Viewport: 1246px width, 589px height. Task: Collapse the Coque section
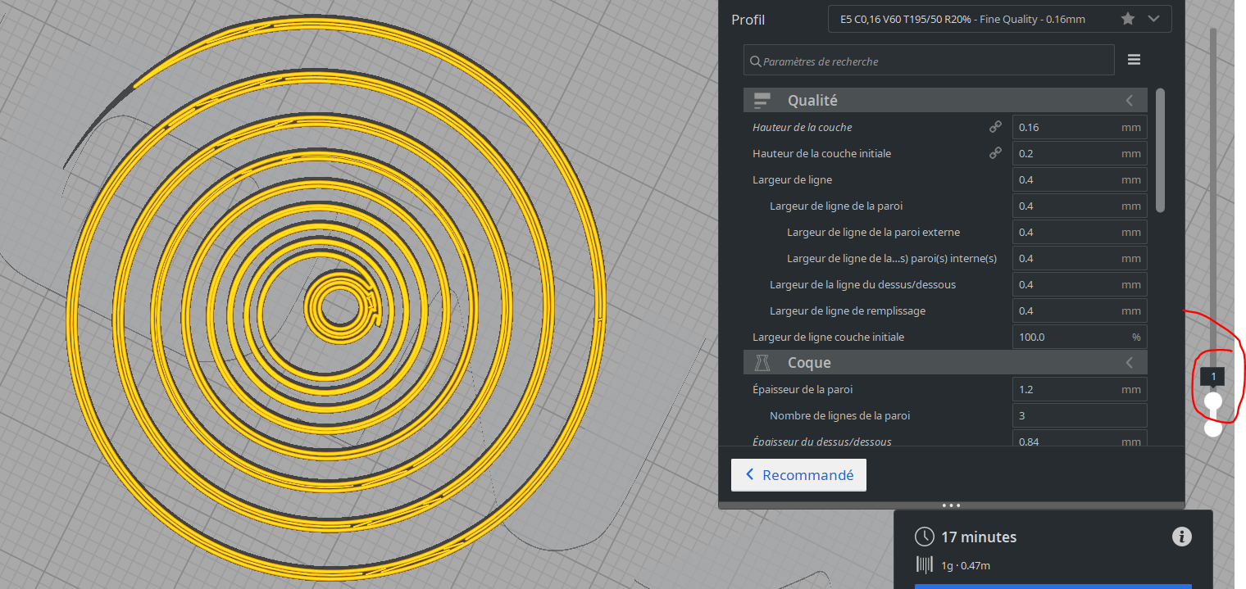(1129, 363)
